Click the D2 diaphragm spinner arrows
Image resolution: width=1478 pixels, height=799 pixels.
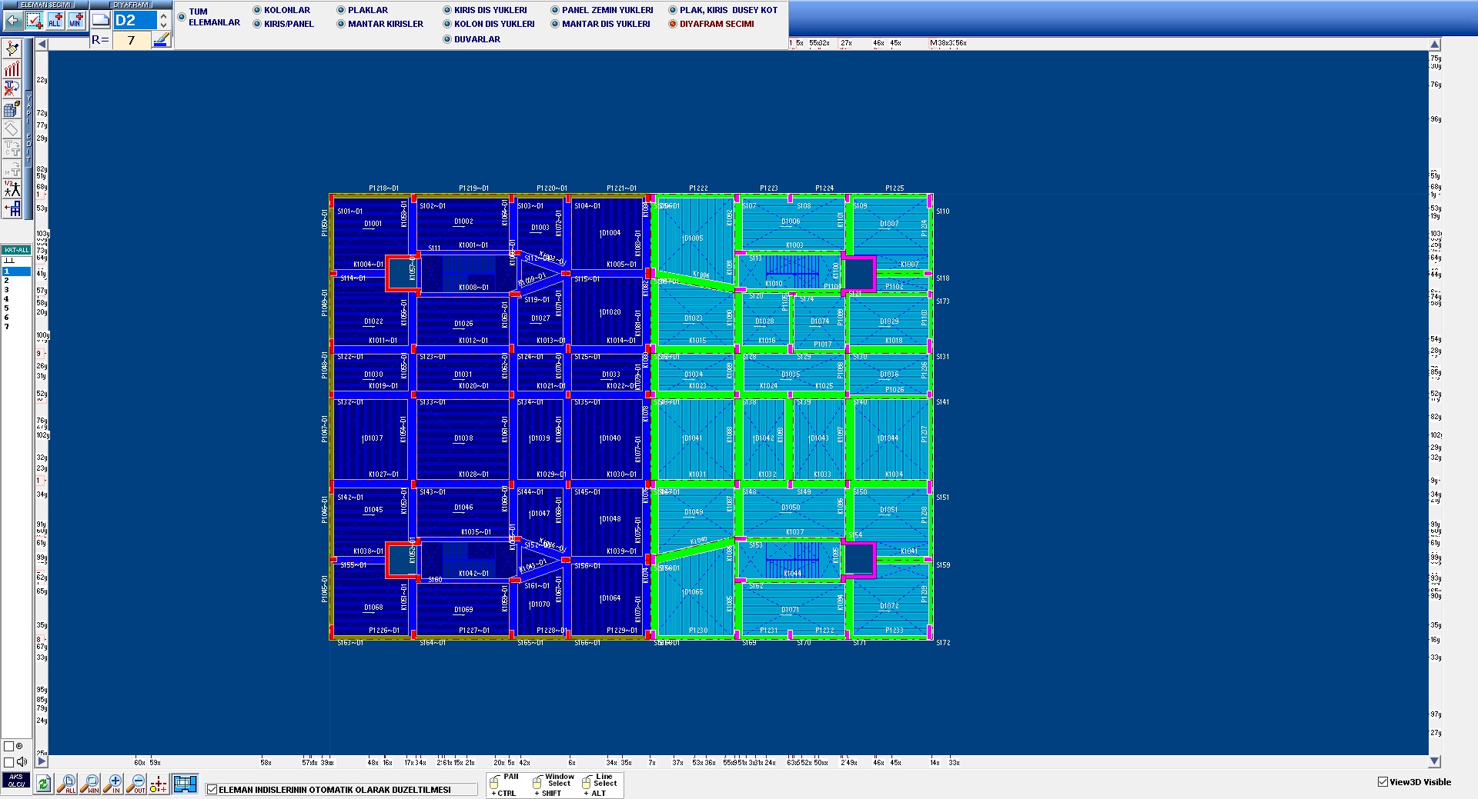click(x=163, y=21)
